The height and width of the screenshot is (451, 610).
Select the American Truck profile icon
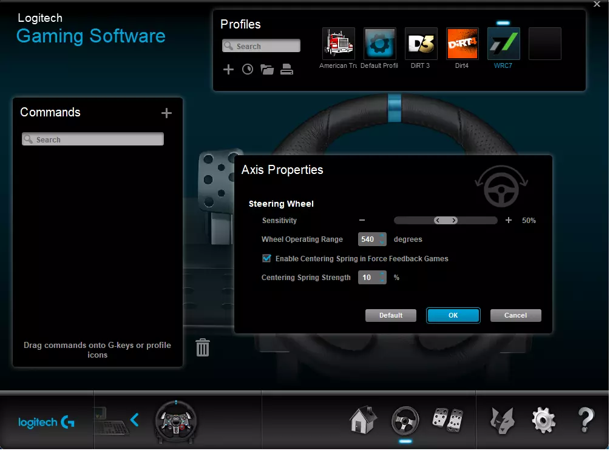pyautogui.click(x=339, y=44)
